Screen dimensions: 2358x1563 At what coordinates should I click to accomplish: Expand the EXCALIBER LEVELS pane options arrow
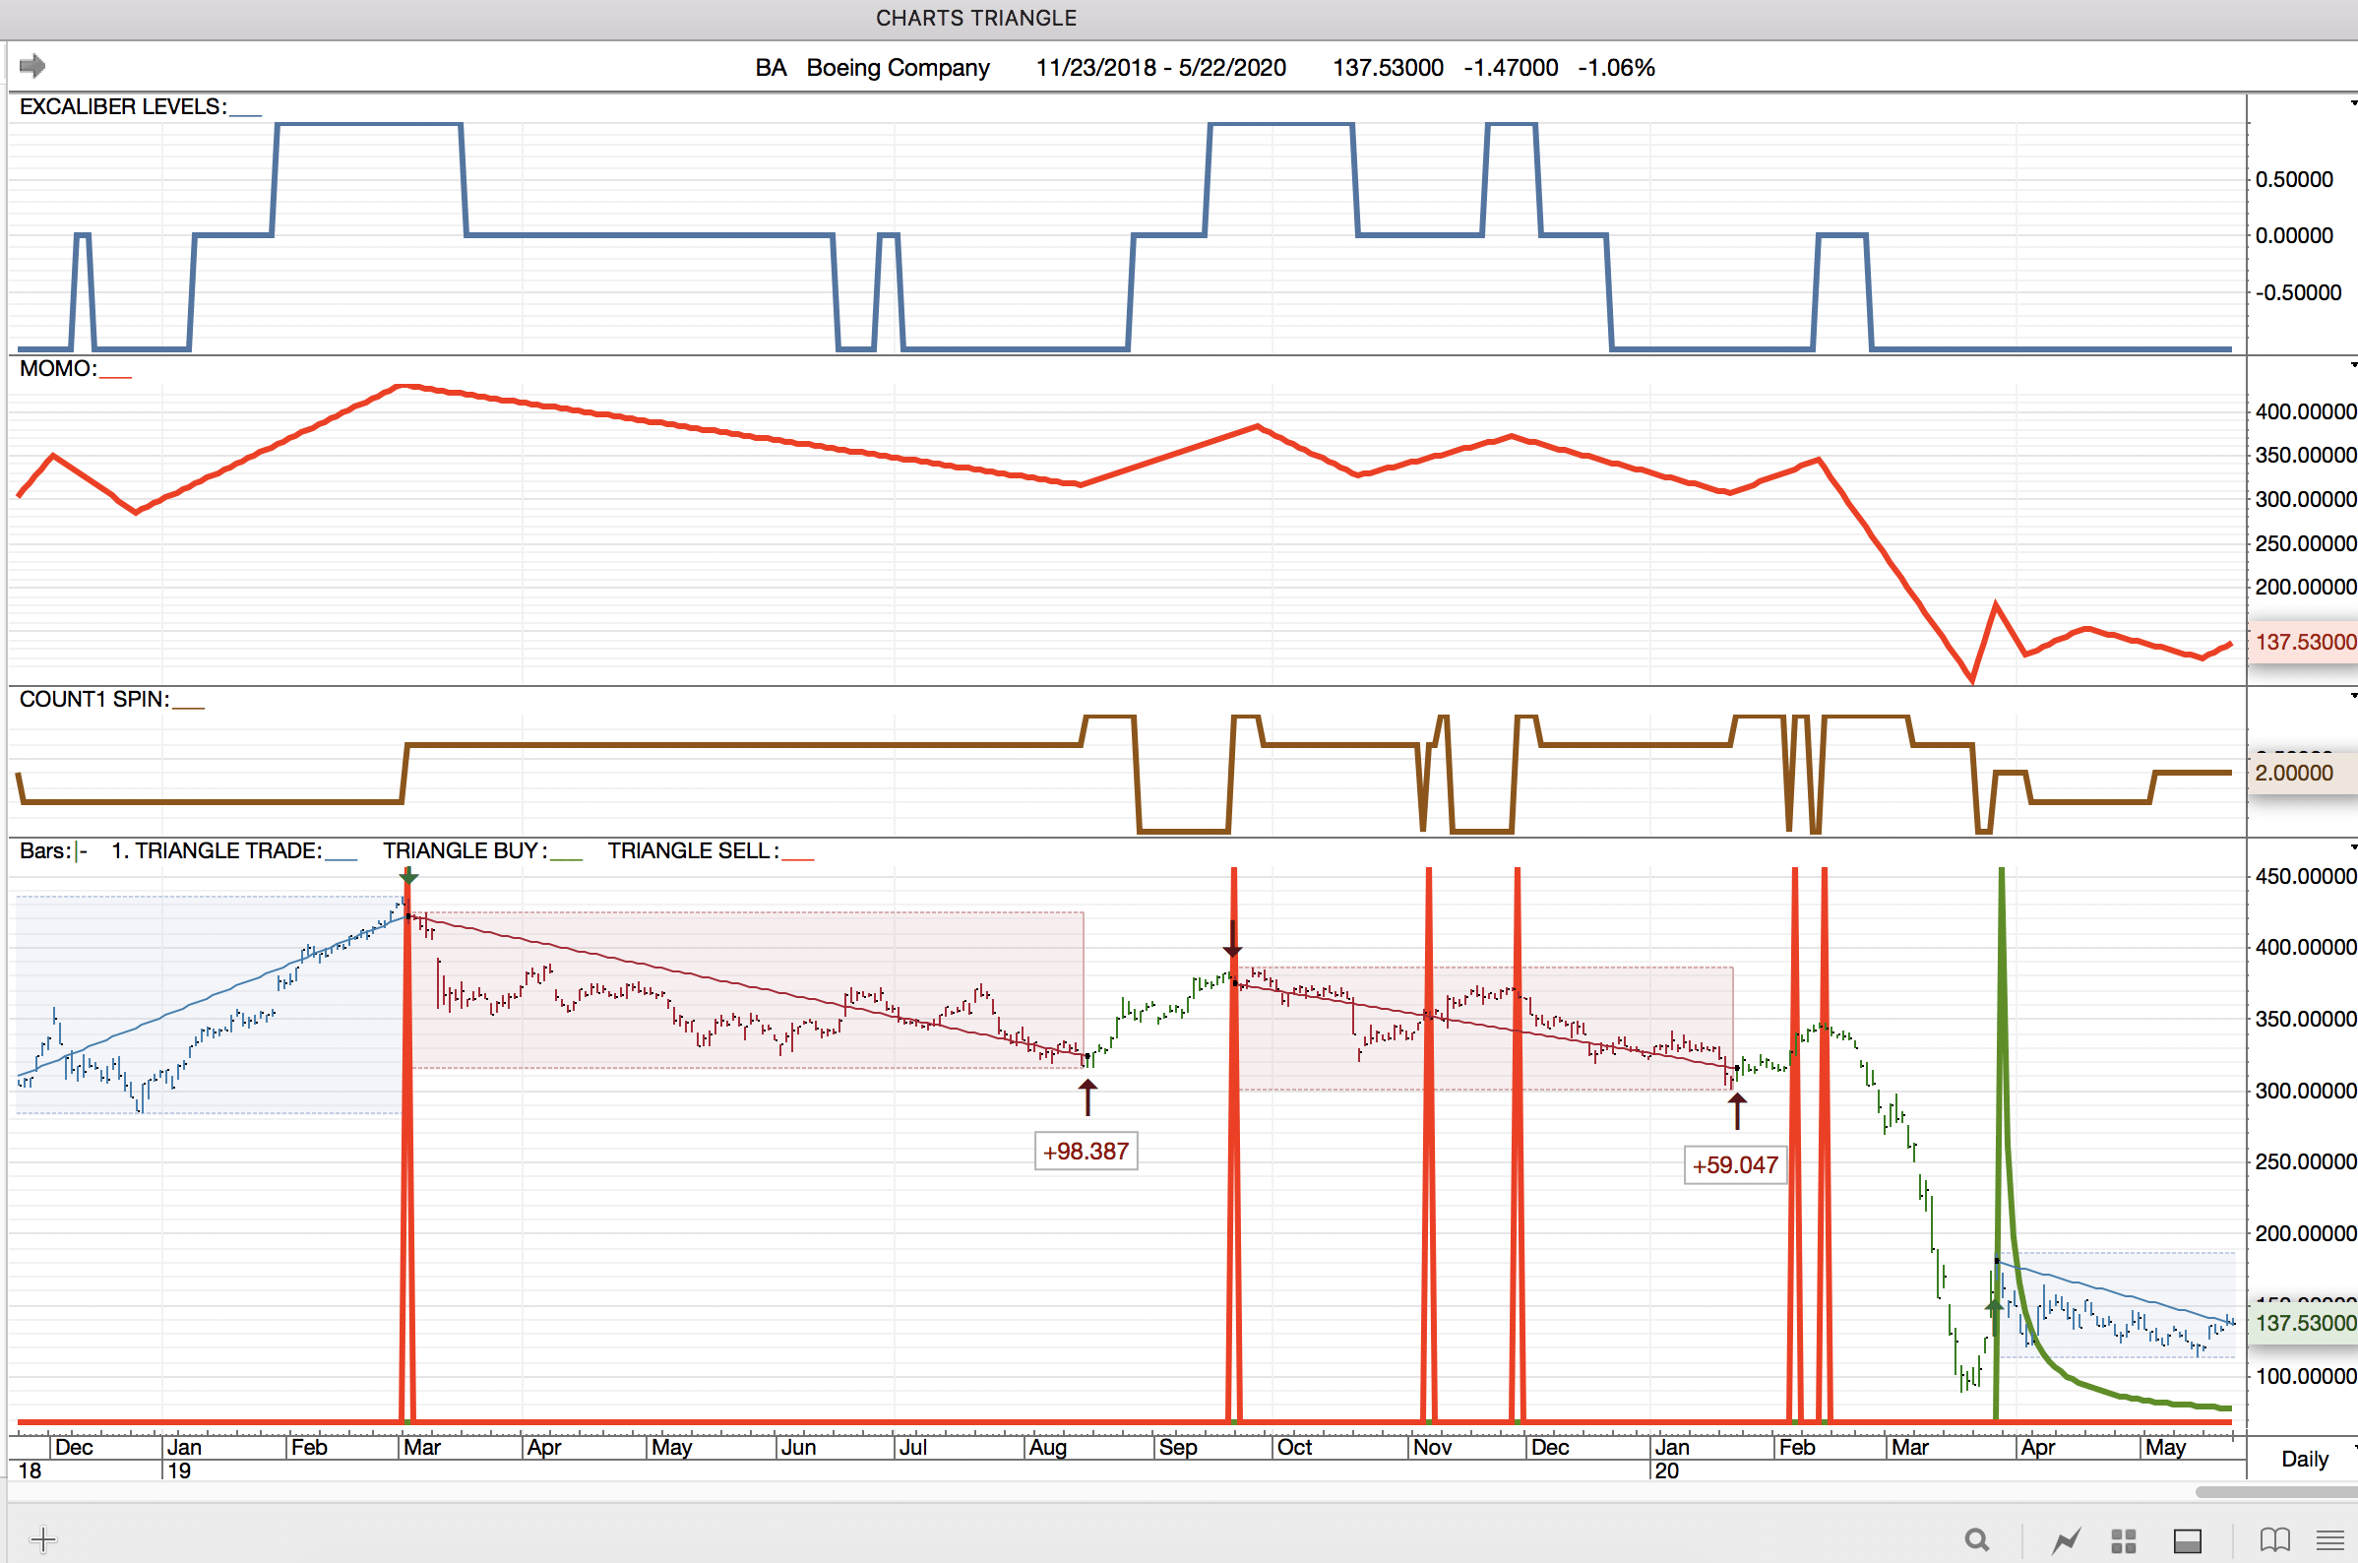(x=2353, y=102)
